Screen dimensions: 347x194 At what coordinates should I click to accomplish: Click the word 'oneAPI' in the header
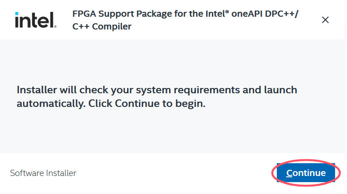pos(247,14)
